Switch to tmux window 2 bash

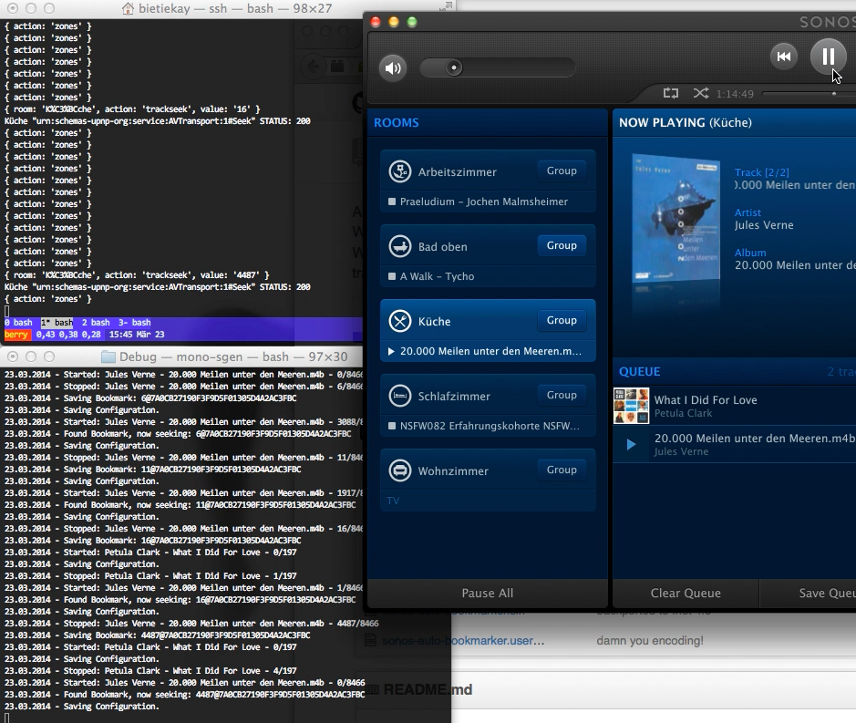pyautogui.click(x=96, y=323)
